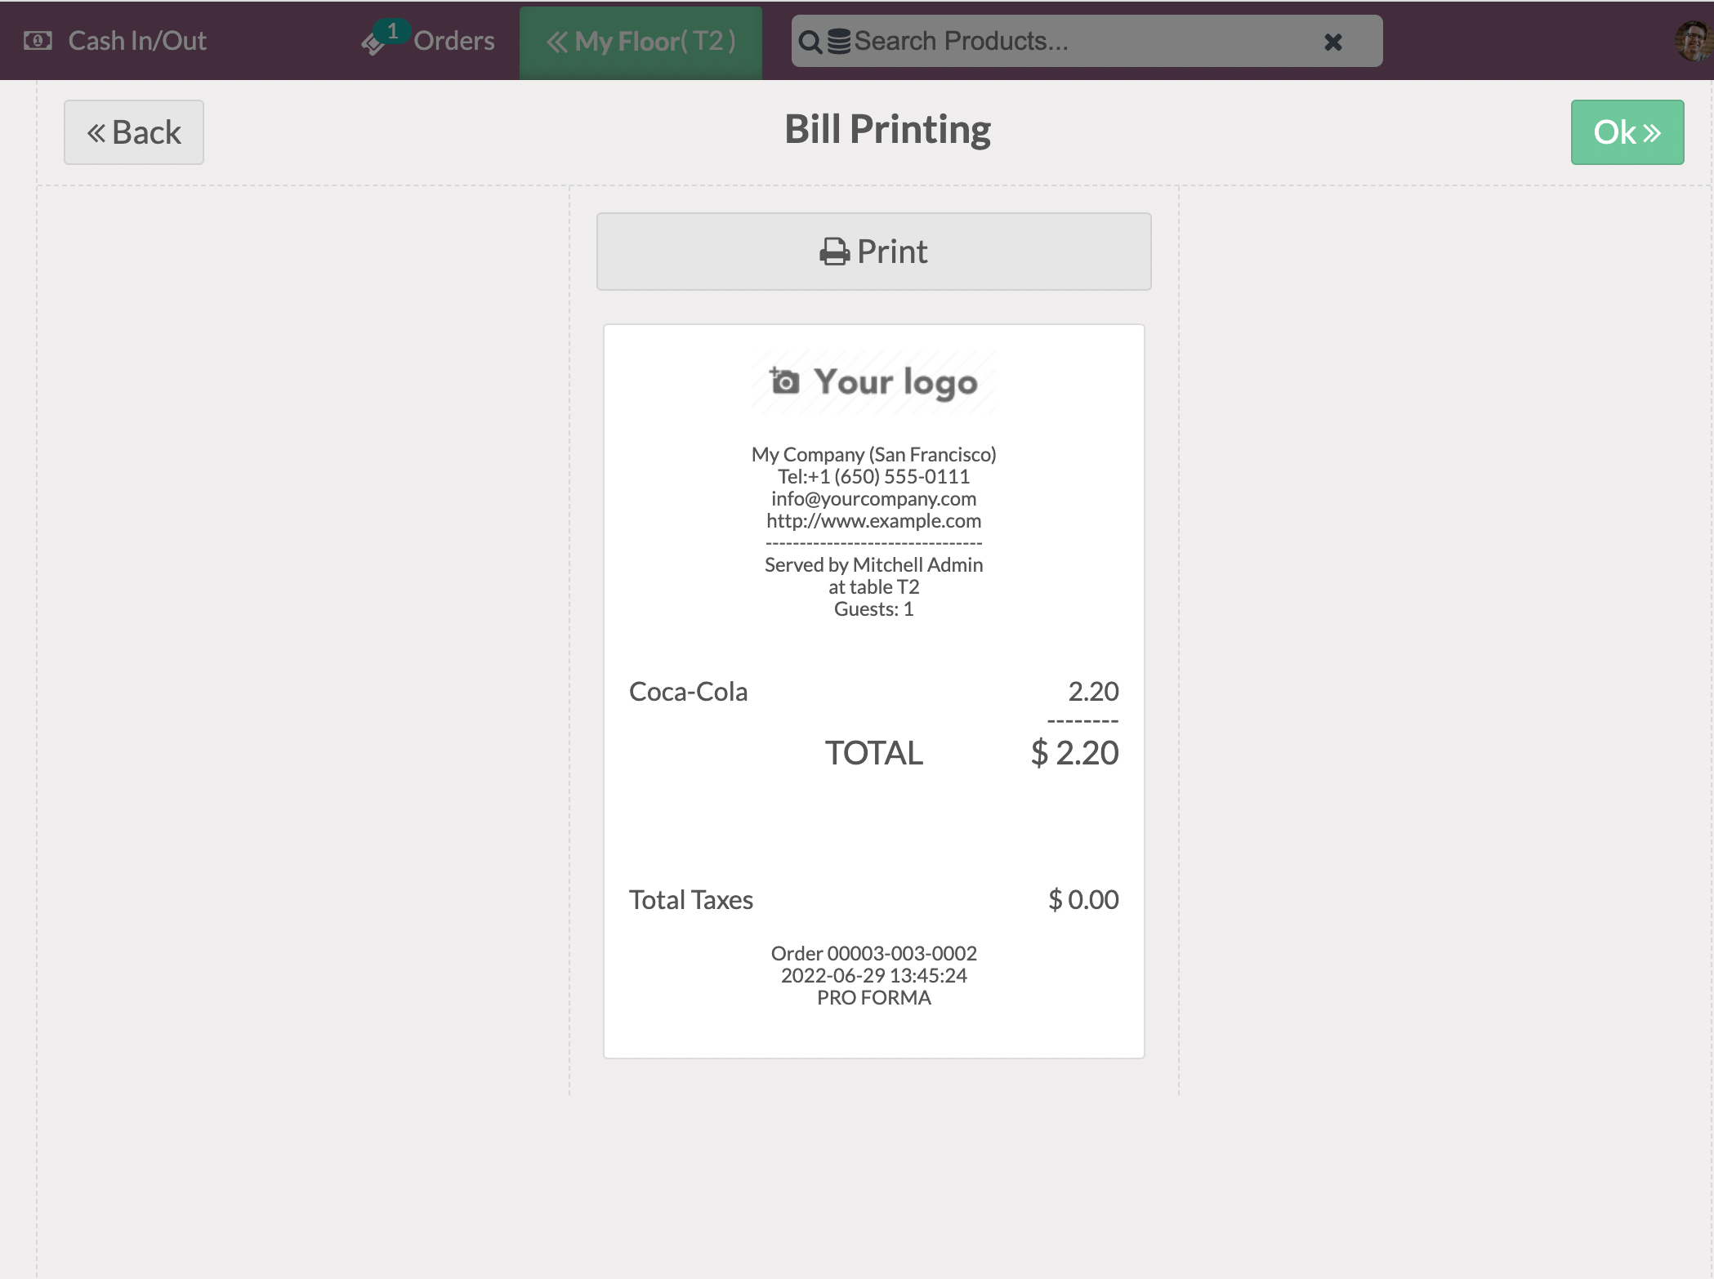Viewport: 1714px width, 1279px height.
Task: Click the Your logo placeholder image
Action: tap(874, 381)
